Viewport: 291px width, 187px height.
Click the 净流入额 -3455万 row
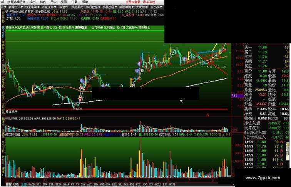tap(267, 123)
